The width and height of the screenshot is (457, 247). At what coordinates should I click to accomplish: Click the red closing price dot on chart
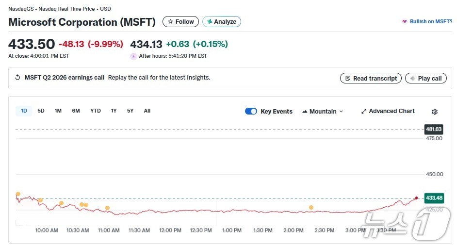pyautogui.click(x=416, y=198)
